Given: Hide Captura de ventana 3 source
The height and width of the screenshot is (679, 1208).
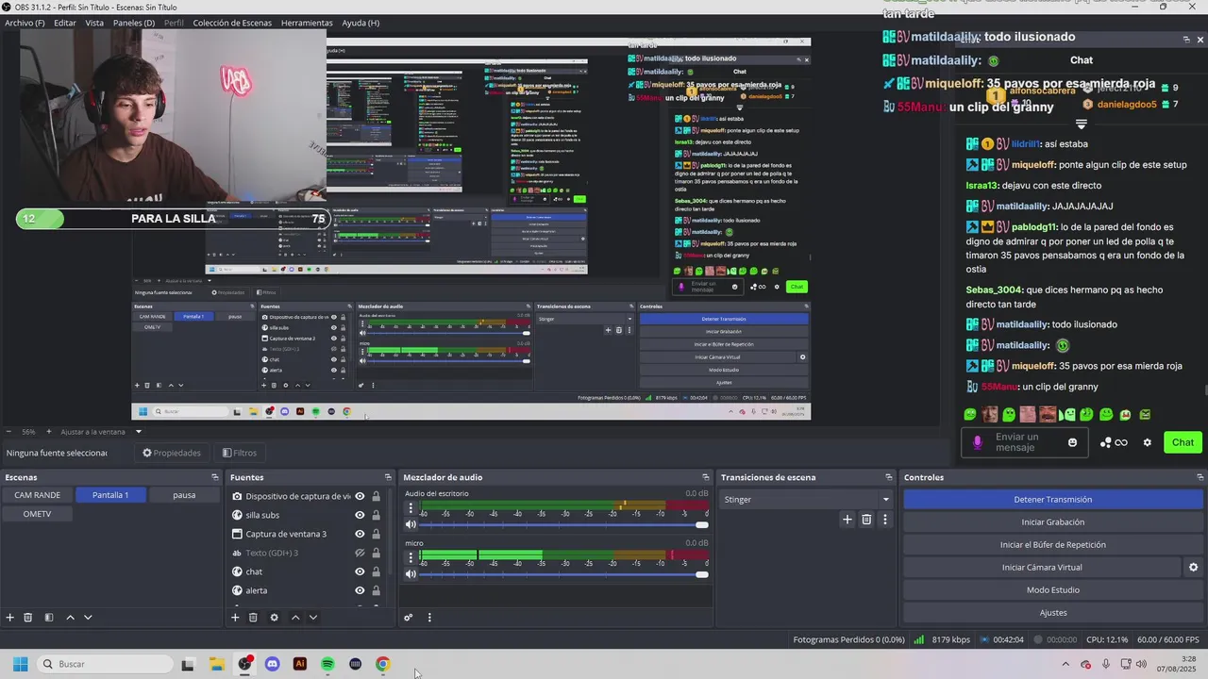Looking at the screenshot, I should pyautogui.click(x=360, y=534).
